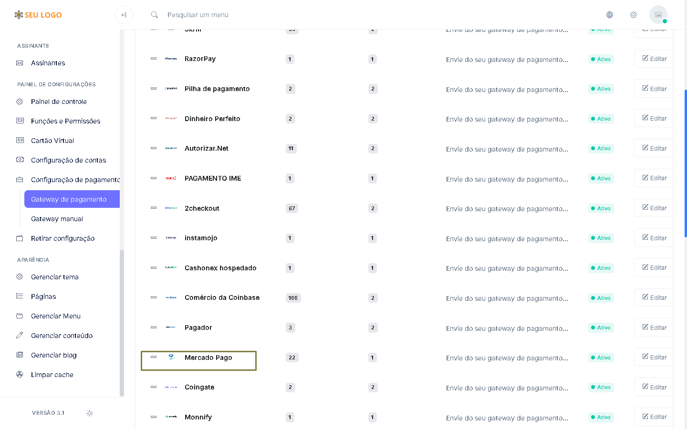Expand the Configuração de pagamento menu
The height and width of the screenshot is (429, 687).
tap(75, 180)
